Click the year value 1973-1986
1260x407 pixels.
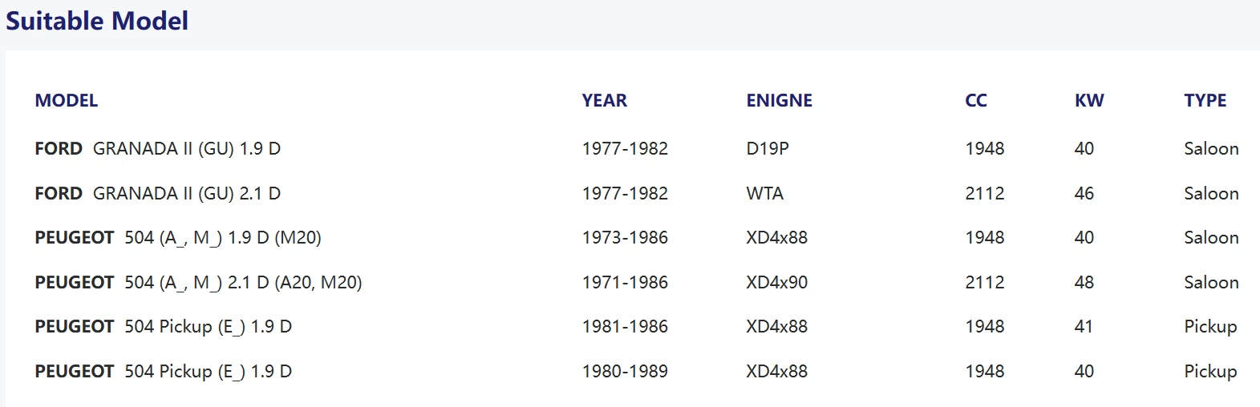625,238
